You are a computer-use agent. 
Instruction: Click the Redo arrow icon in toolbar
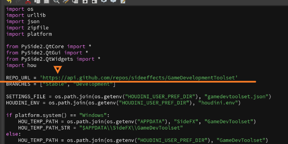(18, 2)
